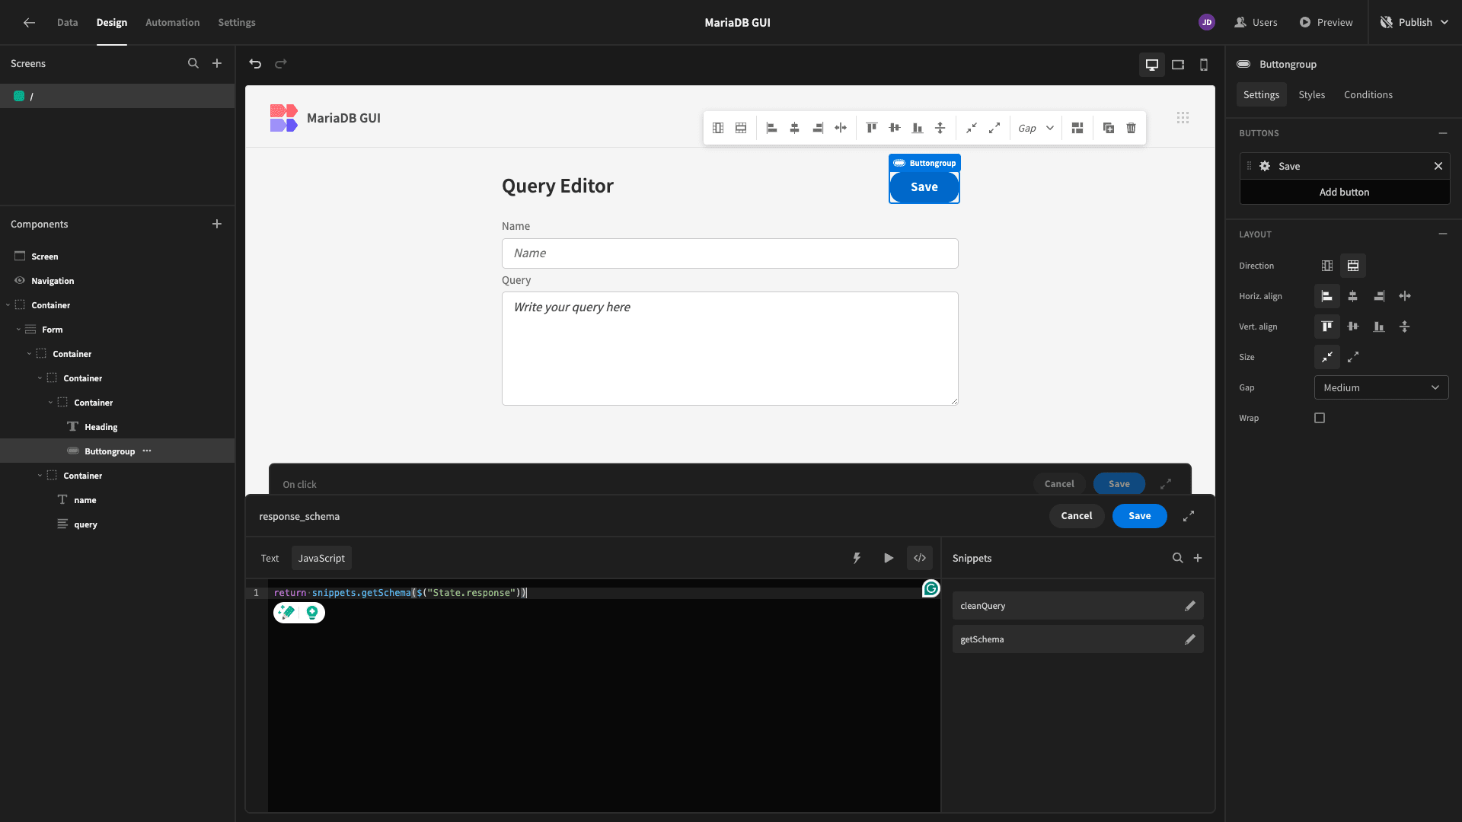The width and height of the screenshot is (1462, 822).
Task: Set Size to grow option
Action: (x=1353, y=358)
